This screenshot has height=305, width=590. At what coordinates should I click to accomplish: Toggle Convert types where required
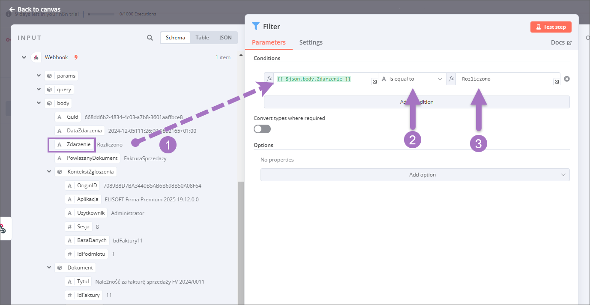pyautogui.click(x=262, y=129)
